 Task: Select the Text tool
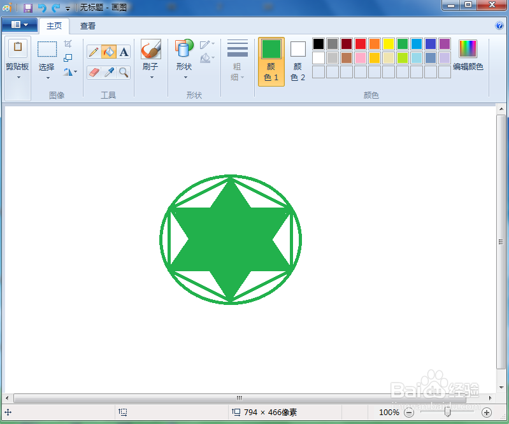coord(124,52)
